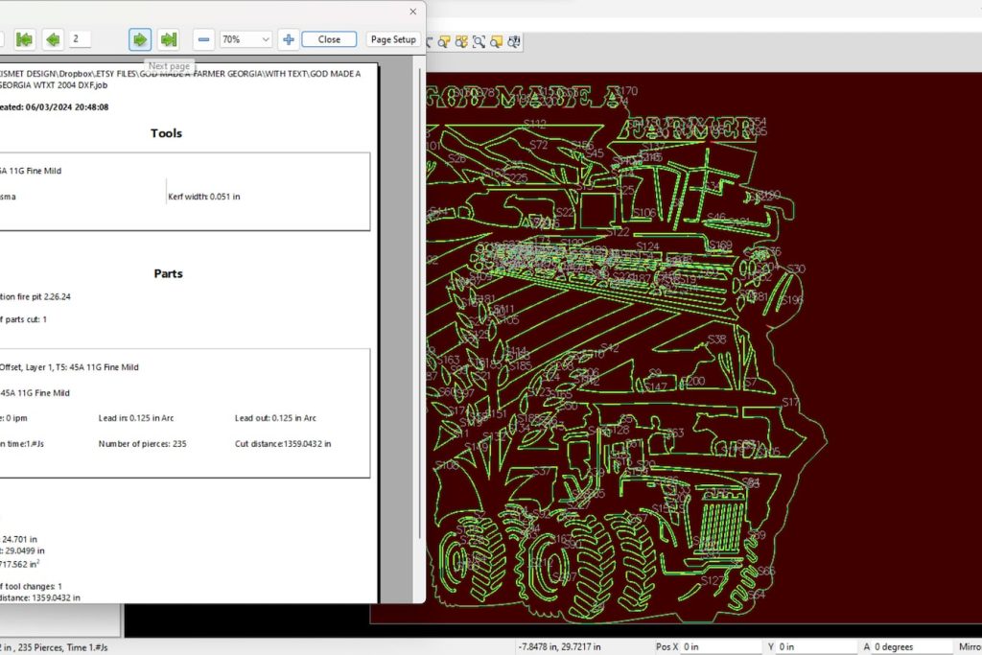Click the Close button in preview toolbar
The width and height of the screenshot is (982, 655).
[329, 39]
